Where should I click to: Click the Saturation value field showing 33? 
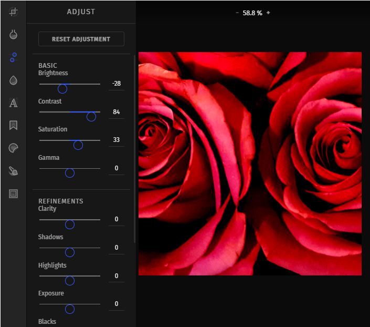(x=117, y=140)
